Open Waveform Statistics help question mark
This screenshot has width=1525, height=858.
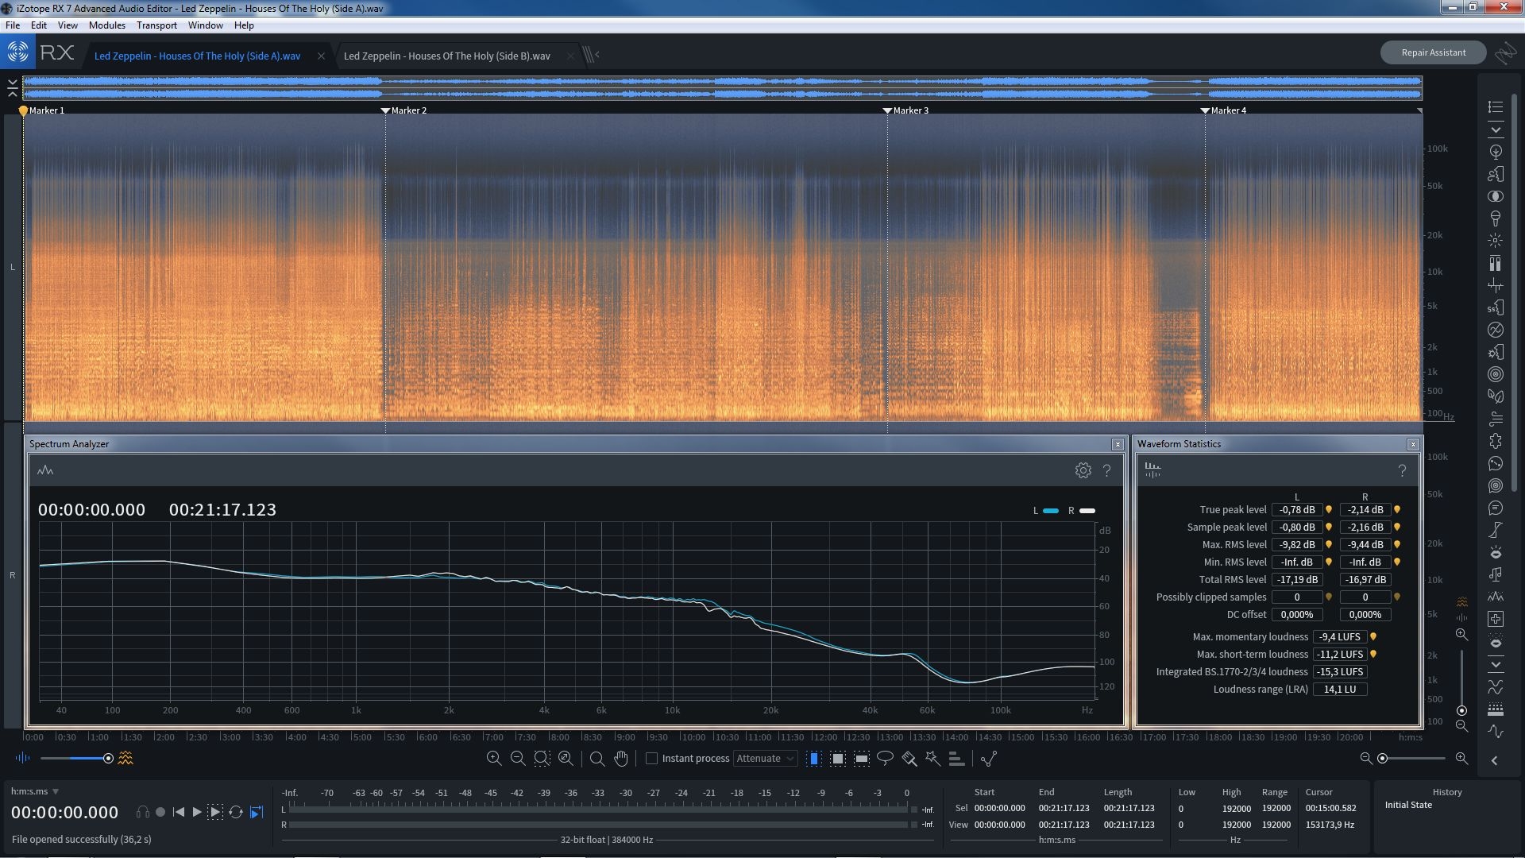1402,470
